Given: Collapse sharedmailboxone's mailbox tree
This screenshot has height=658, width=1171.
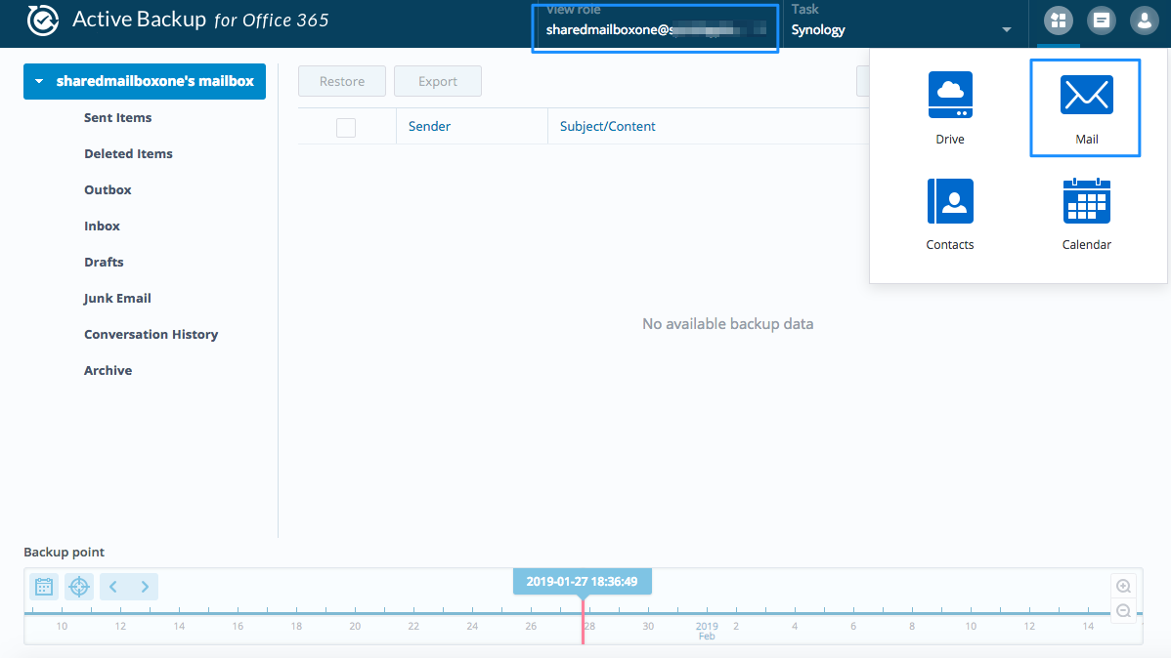Looking at the screenshot, I should (x=39, y=82).
